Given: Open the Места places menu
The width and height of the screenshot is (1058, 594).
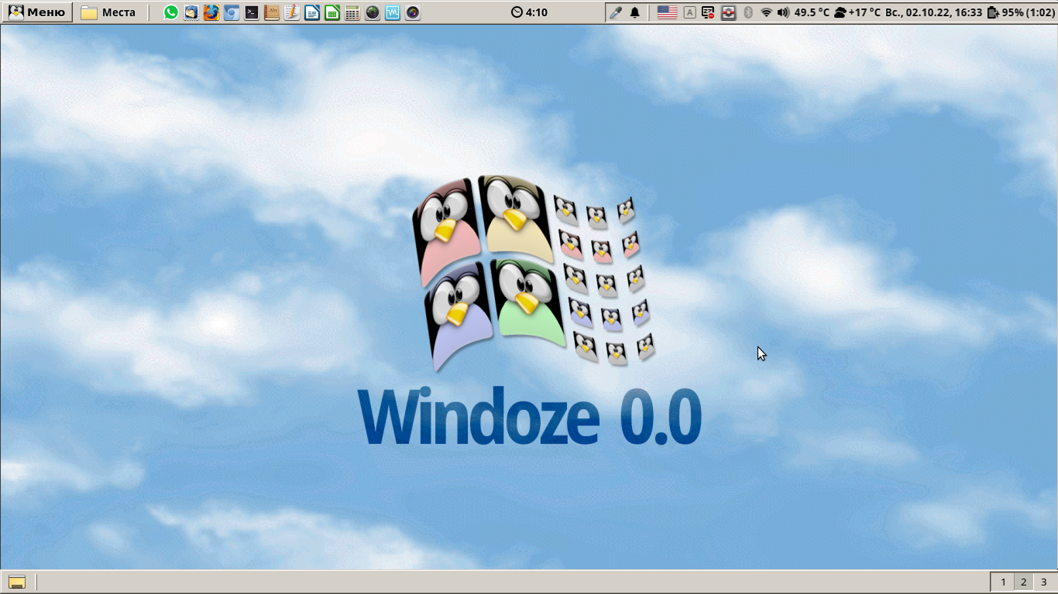Looking at the screenshot, I should pos(108,12).
